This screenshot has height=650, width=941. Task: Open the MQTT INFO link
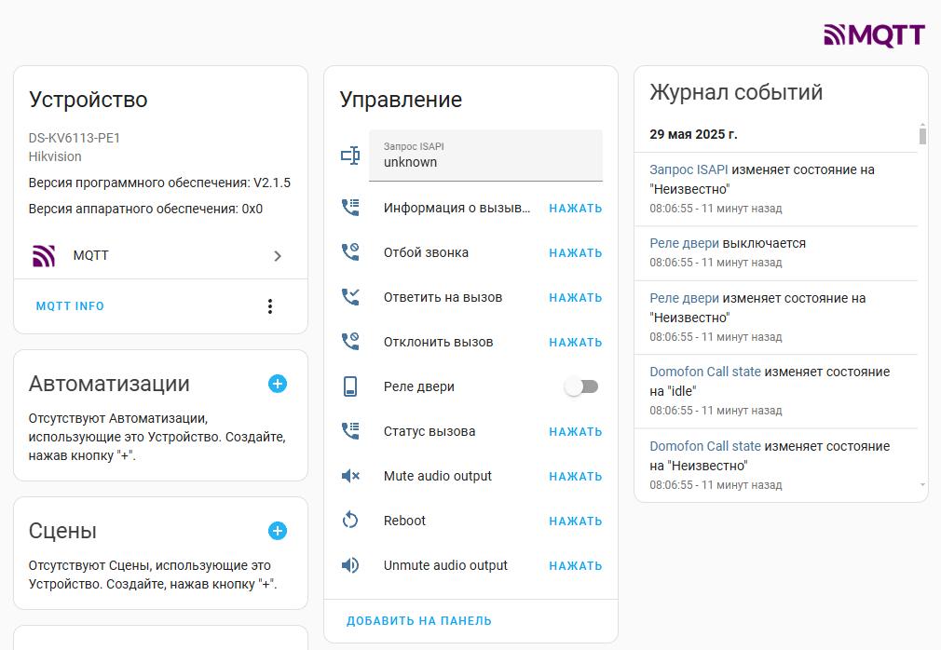click(x=70, y=306)
